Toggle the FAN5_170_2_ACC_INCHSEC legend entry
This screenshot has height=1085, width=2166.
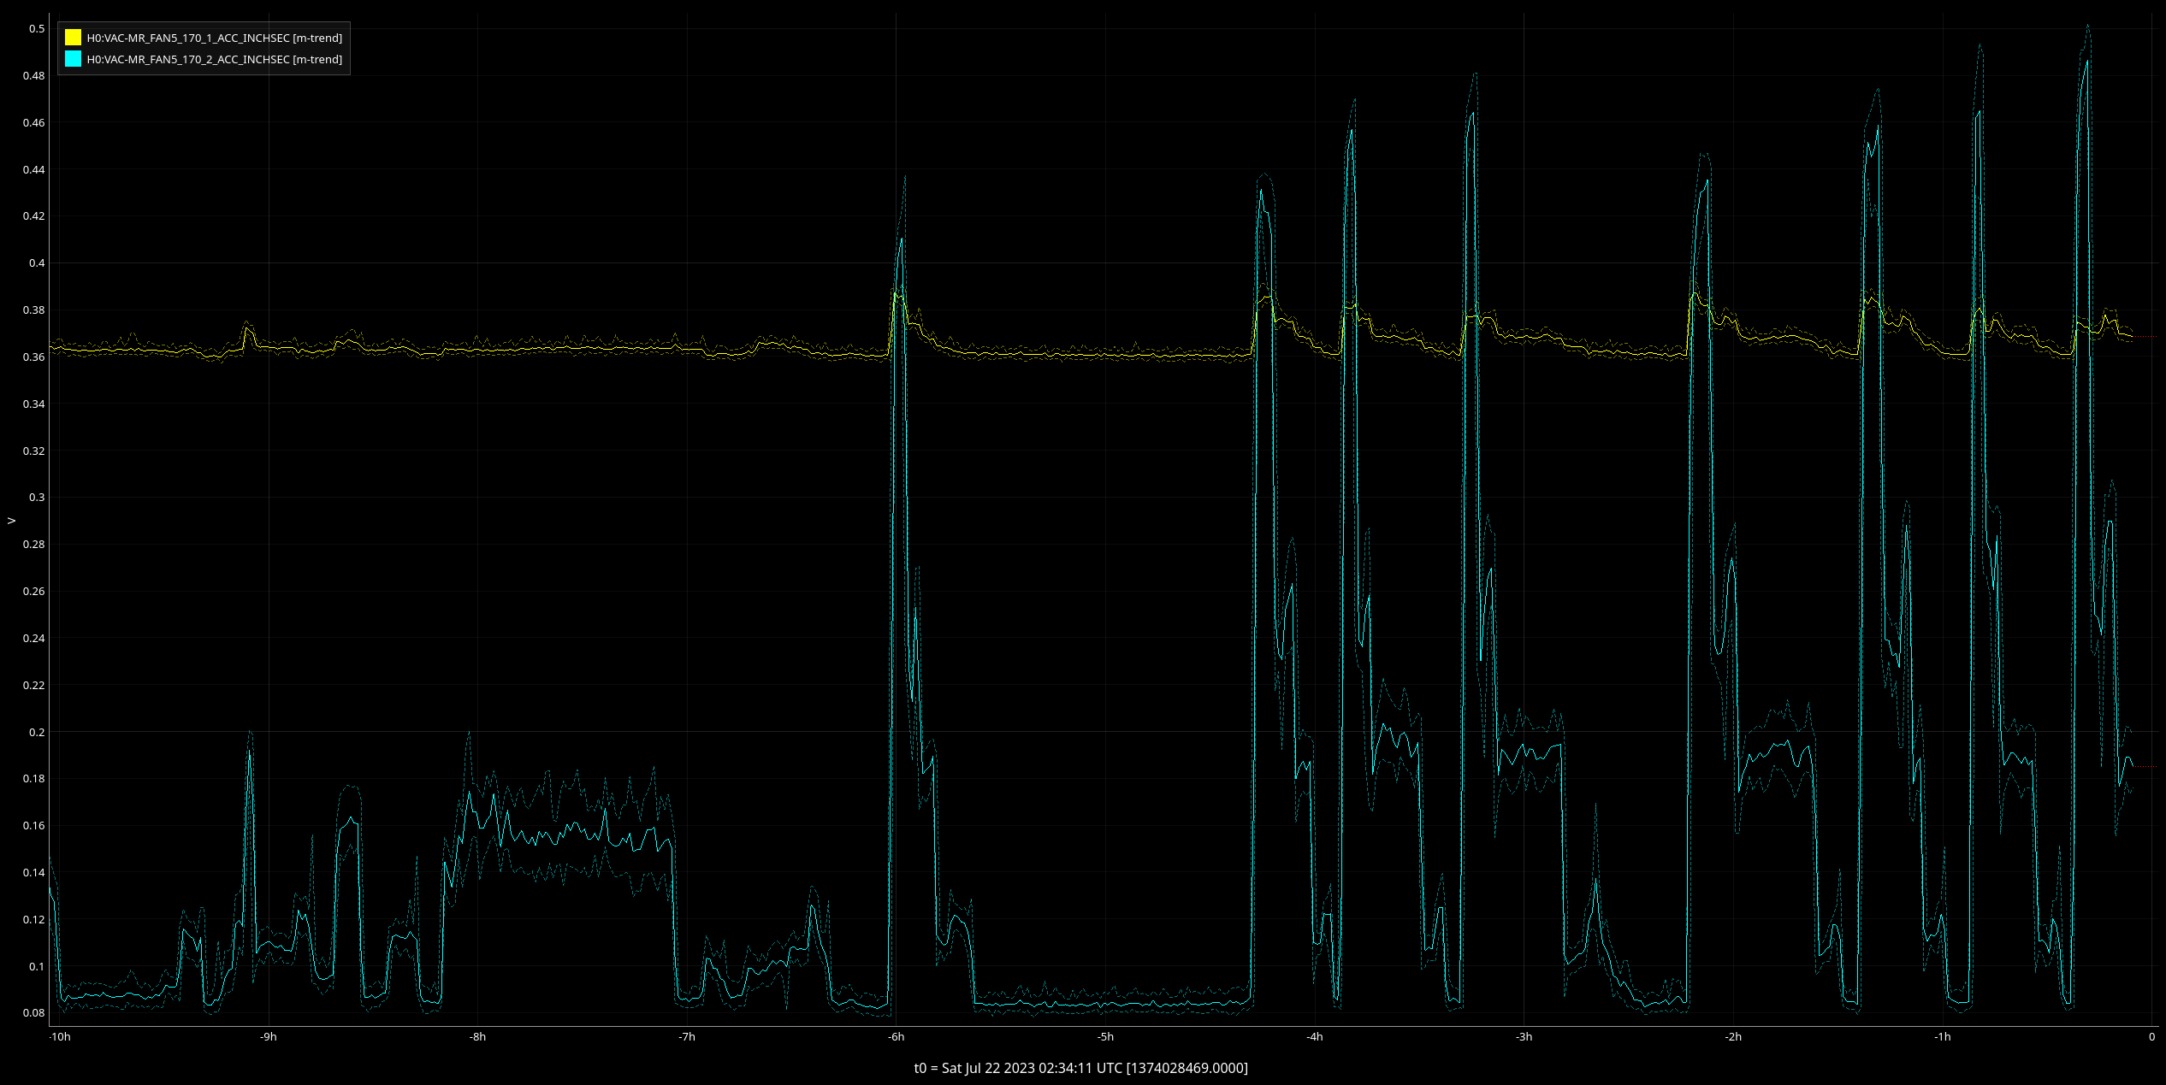pos(214,59)
